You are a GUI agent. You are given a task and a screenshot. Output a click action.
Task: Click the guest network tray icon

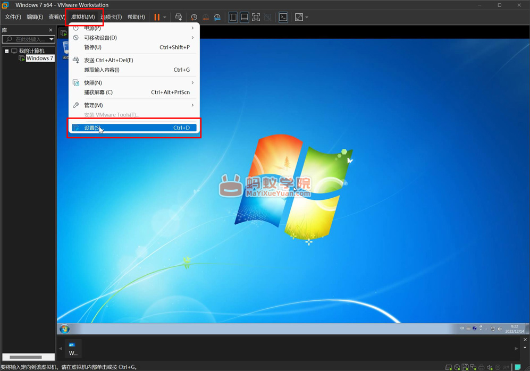point(493,328)
